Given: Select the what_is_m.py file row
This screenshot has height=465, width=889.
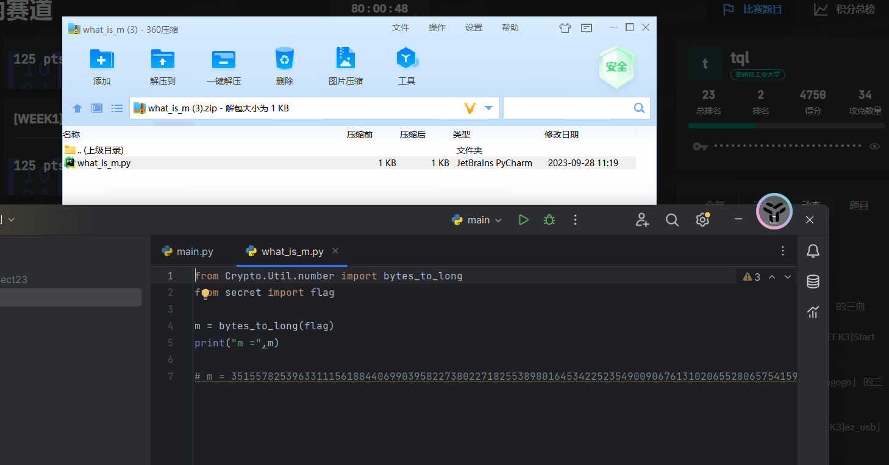Looking at the screenshot, I should click(x=349, y=163).
